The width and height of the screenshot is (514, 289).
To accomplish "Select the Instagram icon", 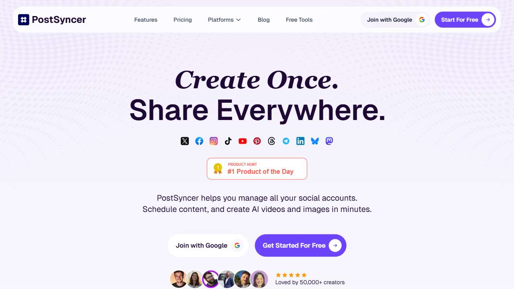I will point(214,141).
